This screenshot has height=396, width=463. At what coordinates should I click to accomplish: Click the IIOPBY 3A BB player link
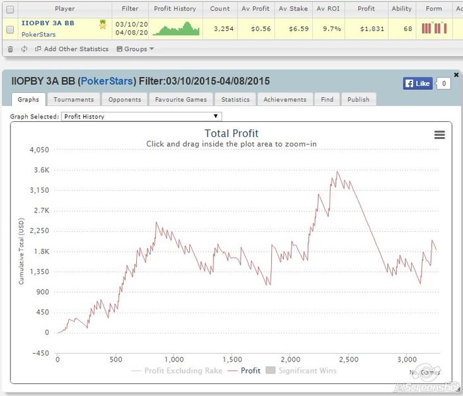pyautogui.click(x=48, y=23)
